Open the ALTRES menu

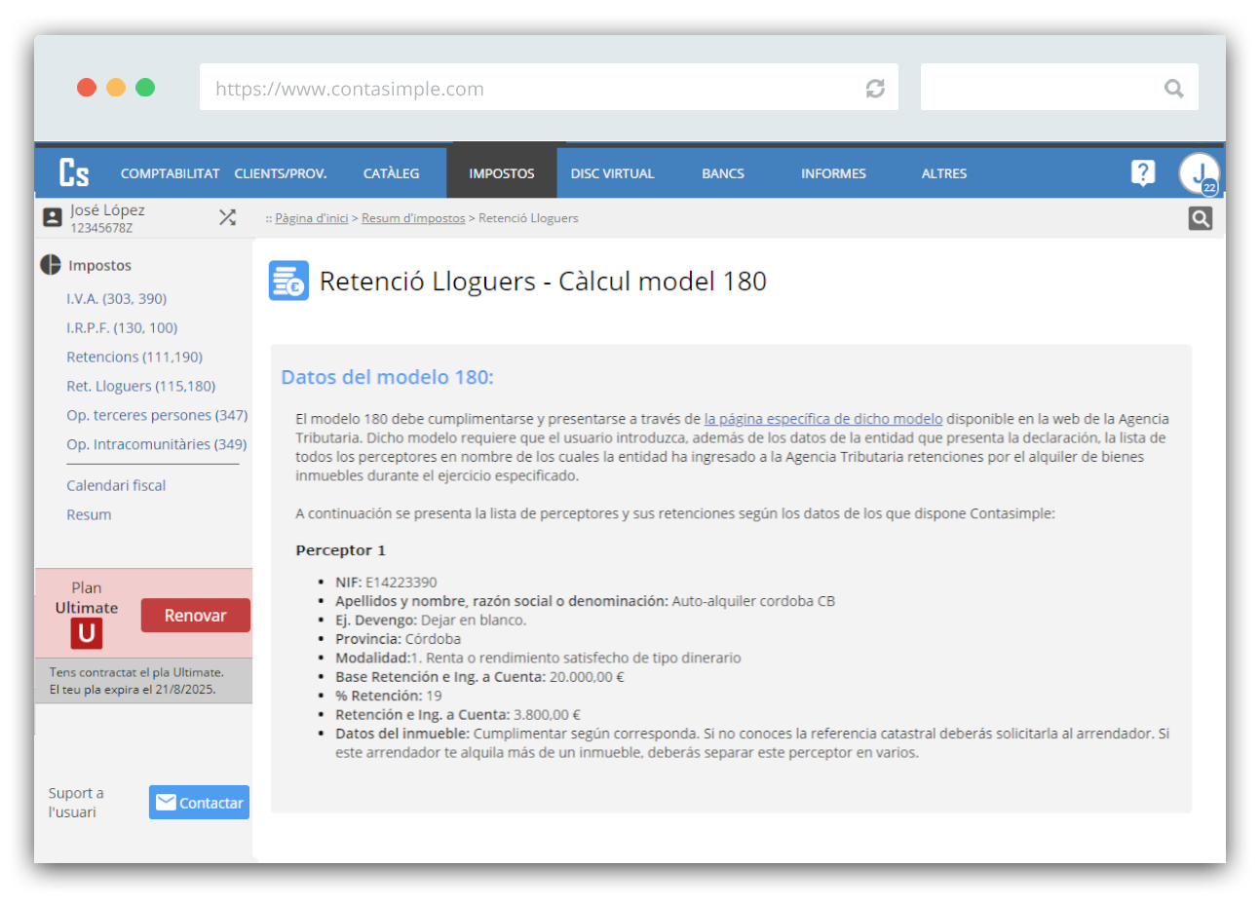944,173
